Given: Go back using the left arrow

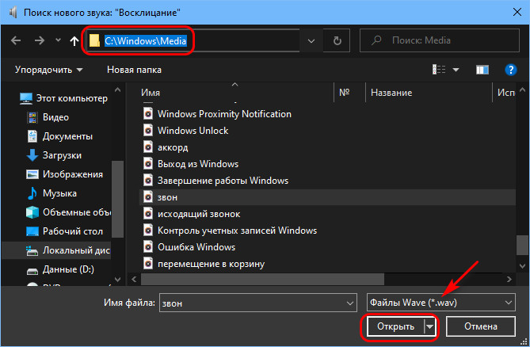Looking at the screenshot, I should tap(16, 41).
